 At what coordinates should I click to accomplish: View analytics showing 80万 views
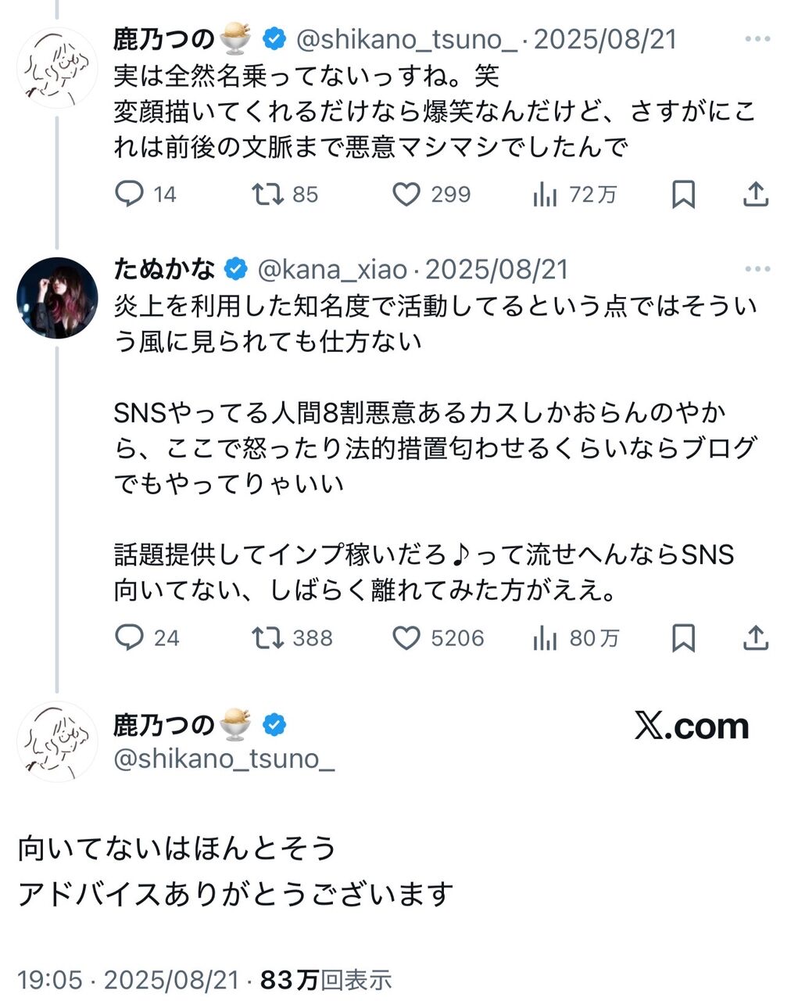(545, 639)
